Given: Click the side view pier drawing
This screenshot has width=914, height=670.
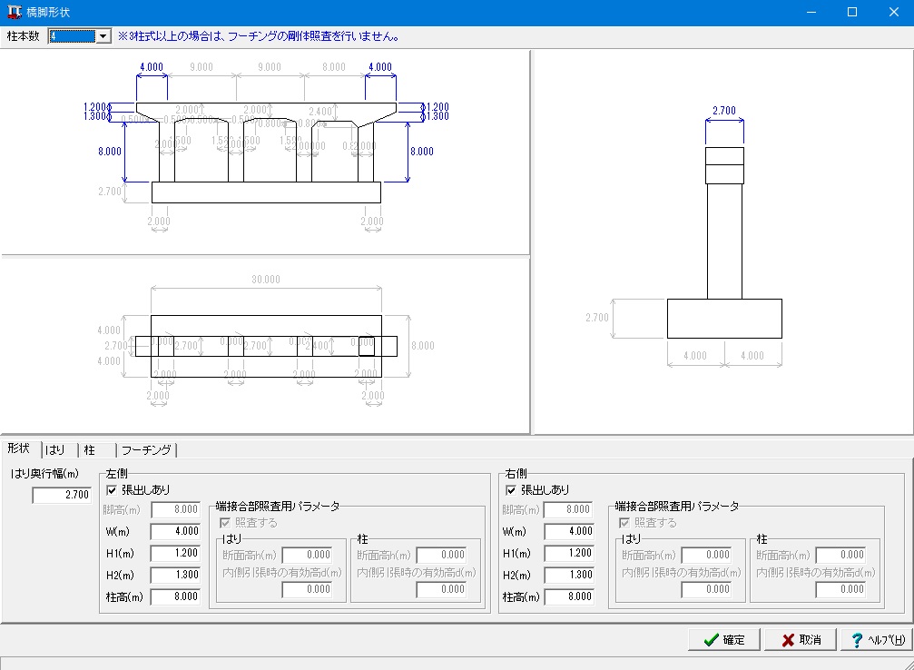Looking at the screenshot, I should coord(724,242).
